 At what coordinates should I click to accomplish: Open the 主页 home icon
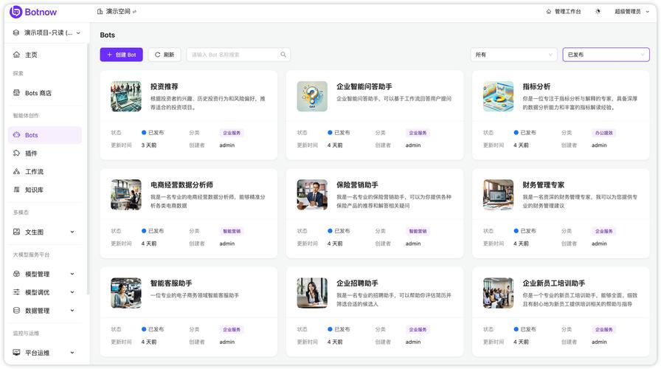(16, 55)
